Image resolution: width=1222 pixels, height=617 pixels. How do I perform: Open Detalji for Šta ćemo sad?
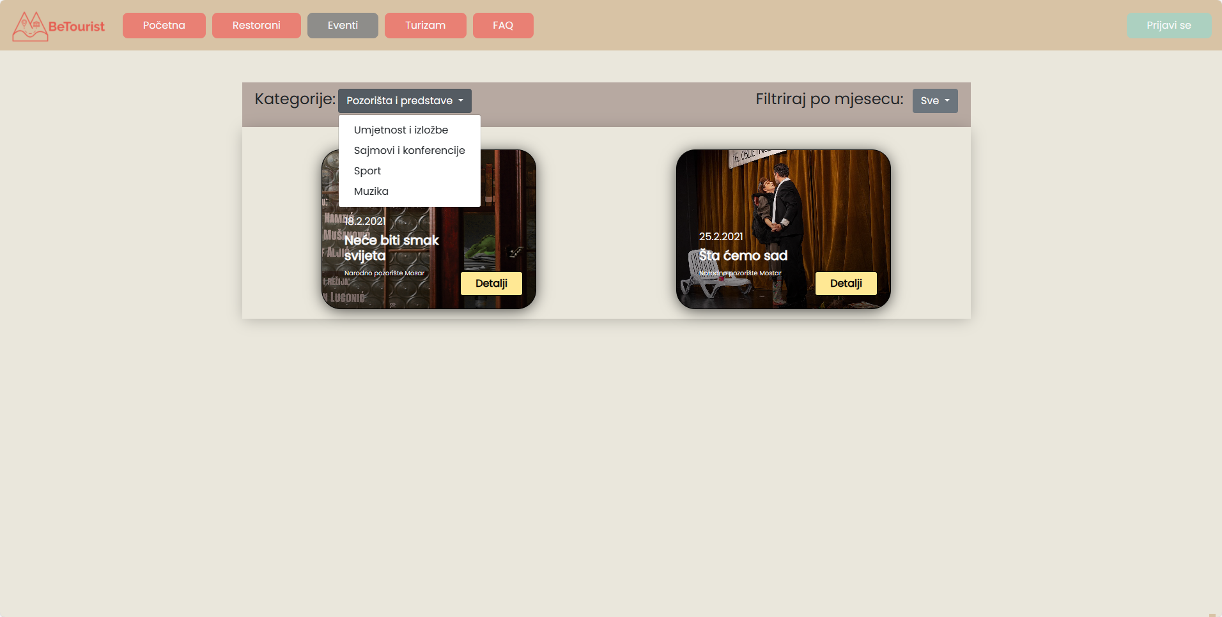pyautogui.click(x=846, y=284)
